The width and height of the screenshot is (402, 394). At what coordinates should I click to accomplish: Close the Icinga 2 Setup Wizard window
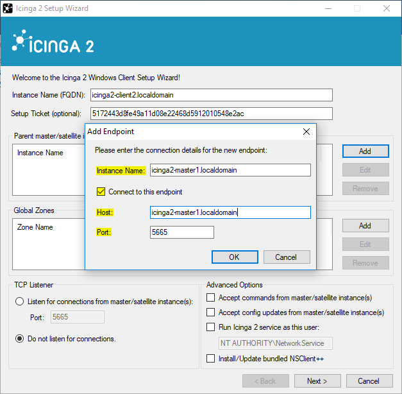click(x=387, y=8)
